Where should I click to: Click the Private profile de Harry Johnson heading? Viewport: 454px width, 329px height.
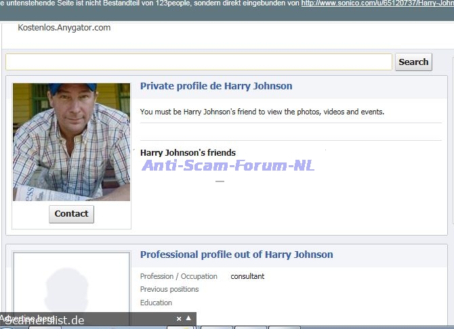216,86
